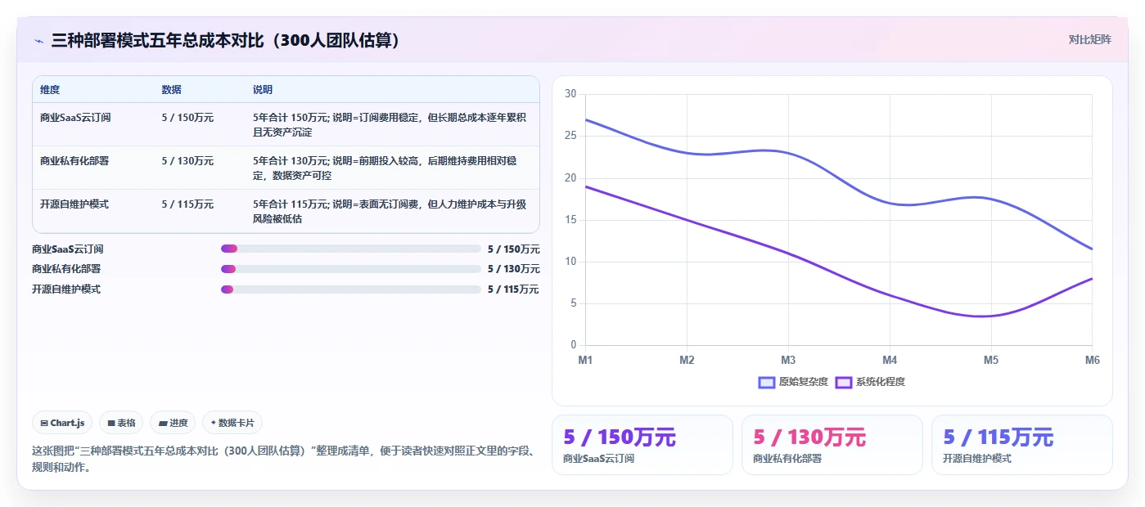
Task: Click the 商业SaaS云订阅 progress bar
Action: pos(350,249)
